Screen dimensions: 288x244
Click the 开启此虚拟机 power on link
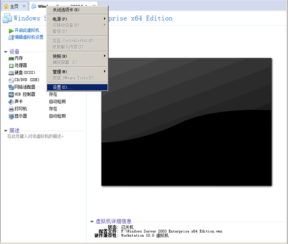tap(27, 30)
